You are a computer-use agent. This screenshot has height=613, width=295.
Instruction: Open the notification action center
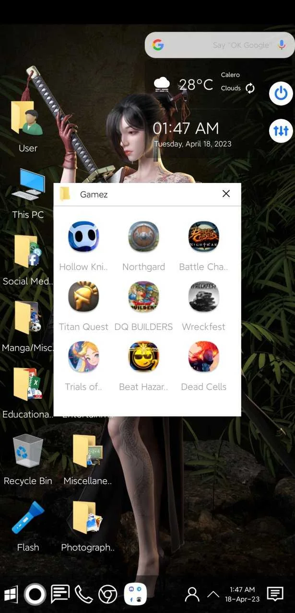pos(275,594)
